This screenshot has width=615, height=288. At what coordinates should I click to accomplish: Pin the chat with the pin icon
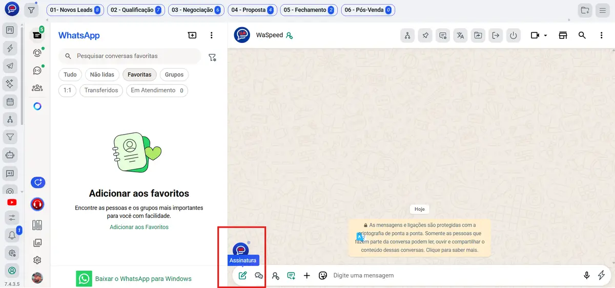425,35
